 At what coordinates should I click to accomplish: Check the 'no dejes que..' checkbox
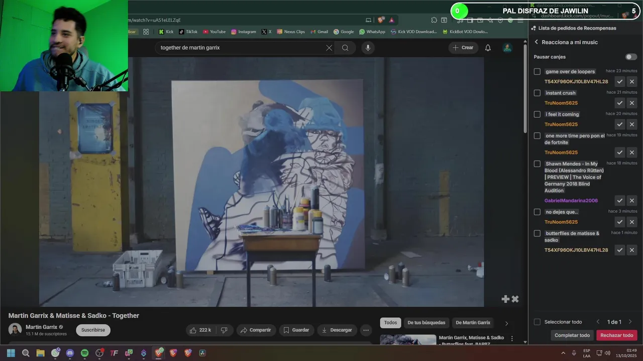537,212
